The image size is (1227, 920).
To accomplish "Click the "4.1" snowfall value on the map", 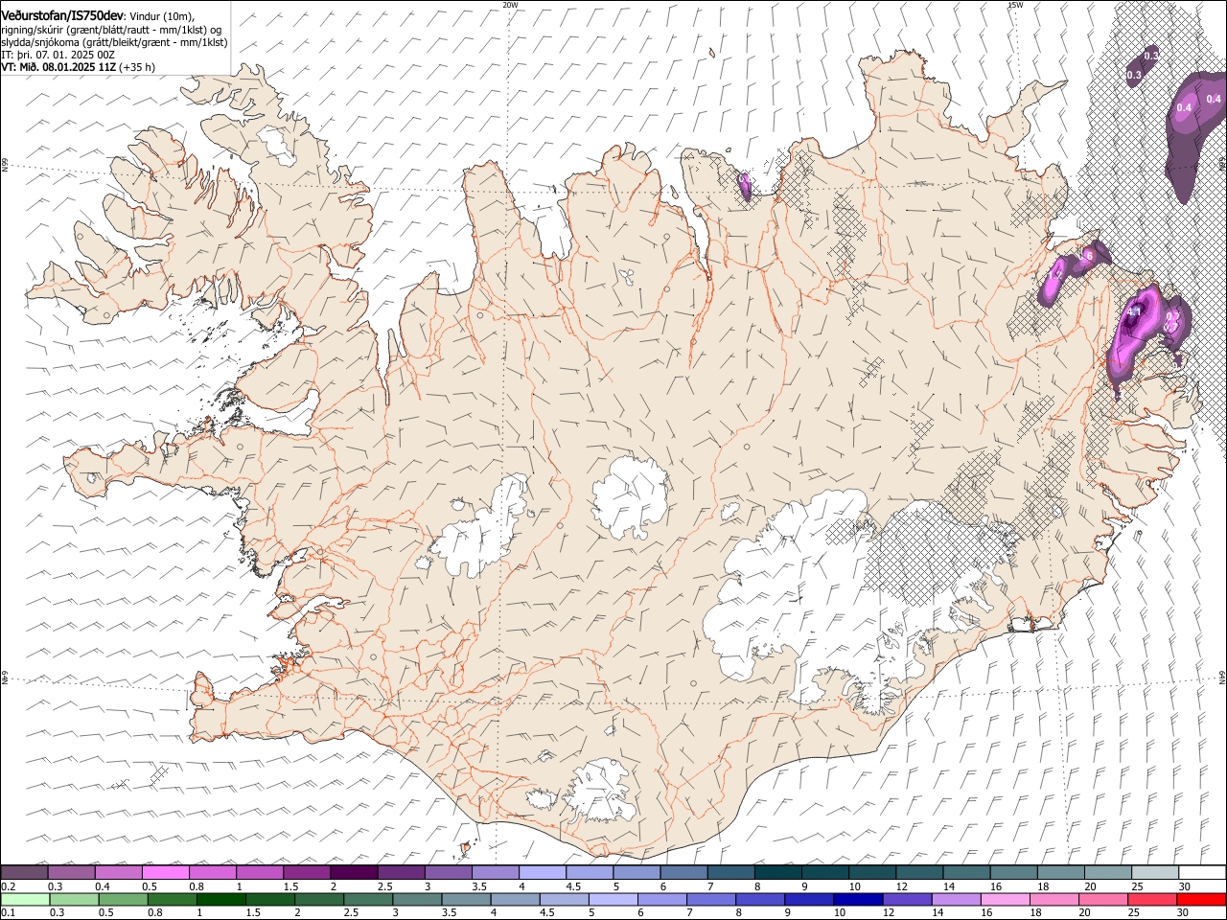I will coord(1133,311).
